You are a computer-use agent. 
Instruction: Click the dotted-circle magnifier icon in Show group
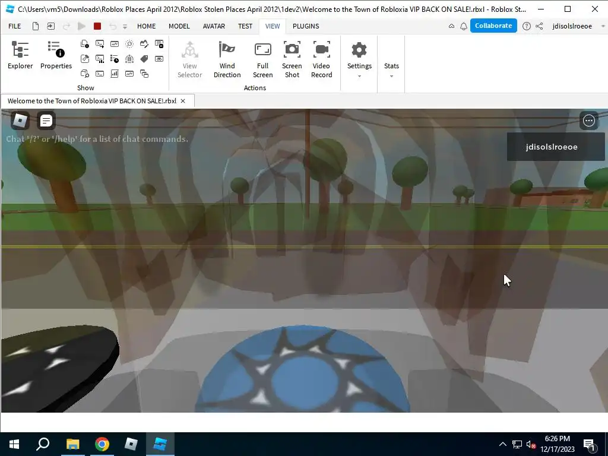[x=129, y=44]
